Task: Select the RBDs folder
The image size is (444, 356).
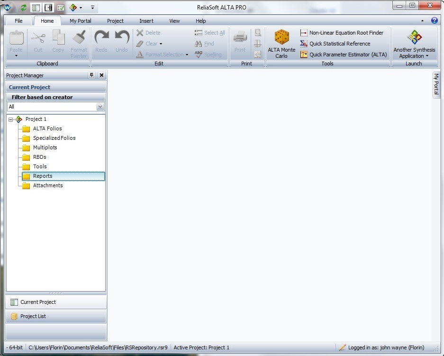Action: 40,157
